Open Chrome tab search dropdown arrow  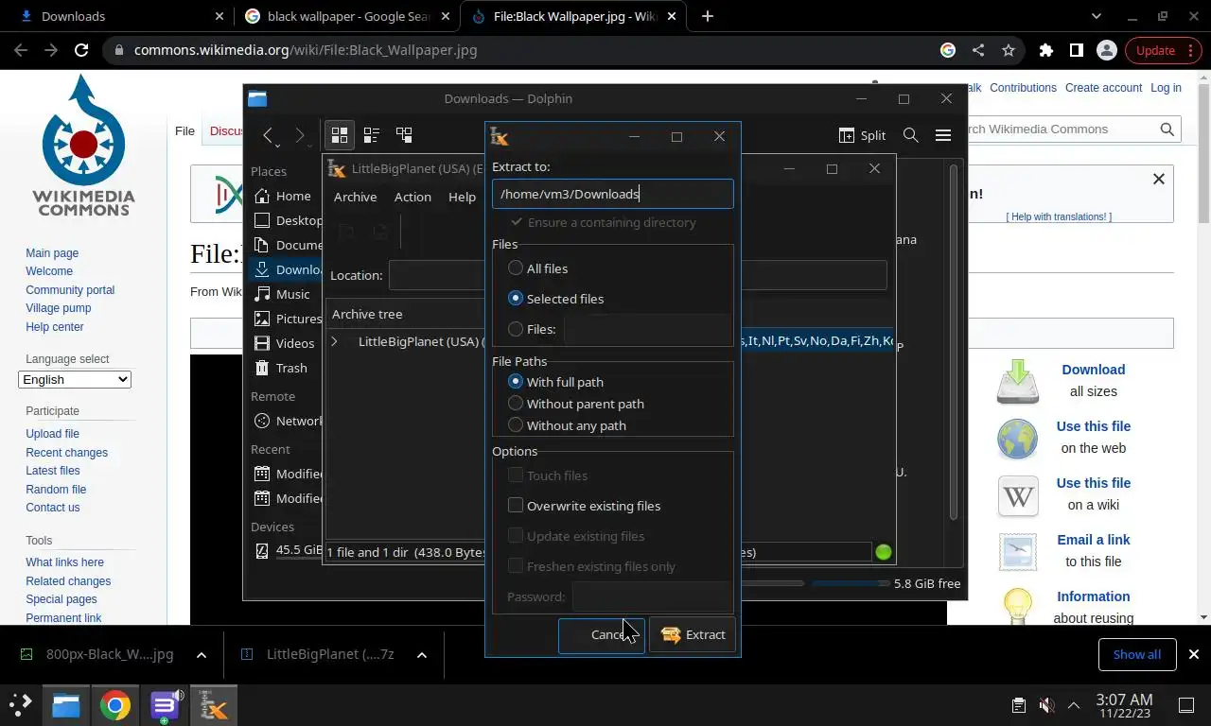click(x=1097, y=16)
